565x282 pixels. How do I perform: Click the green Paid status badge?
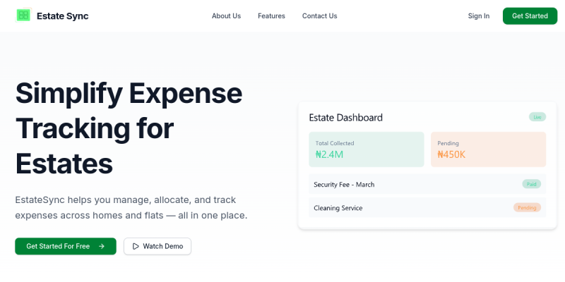[x=531, y=184]
